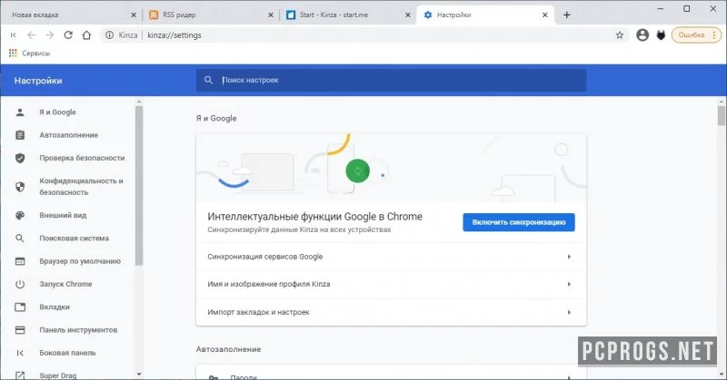Screen dimensions: 727x380
Task: Click main page vertical scrollbar thumb
Action: coord(721,115)
